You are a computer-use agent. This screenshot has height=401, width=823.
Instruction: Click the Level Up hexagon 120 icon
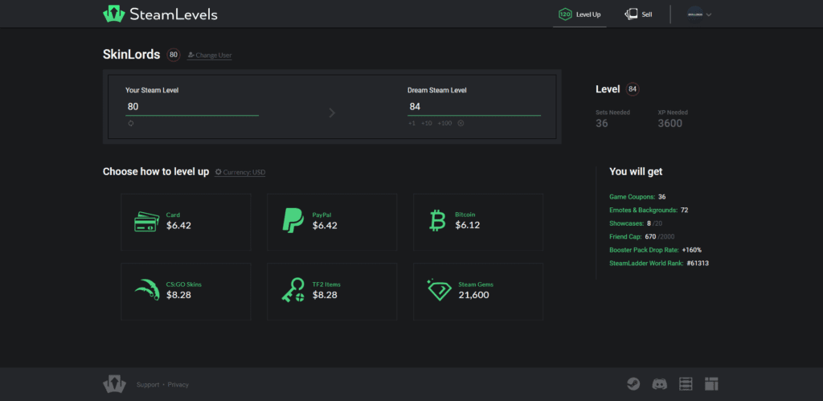(565, 14)
